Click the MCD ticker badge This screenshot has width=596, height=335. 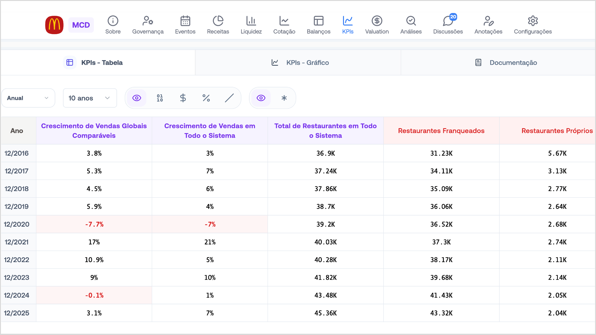point(81,25)
